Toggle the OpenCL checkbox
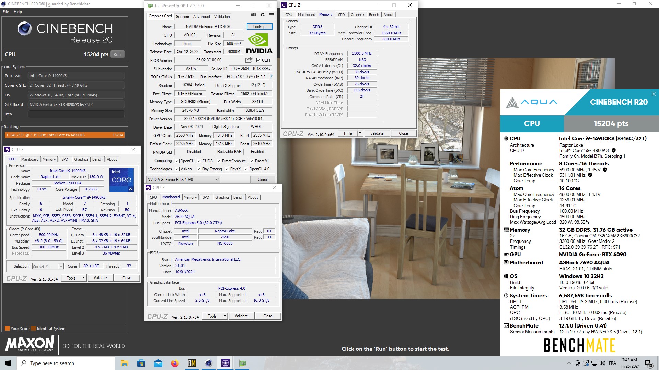Image resolution: width=659 pixels, height=370 pixels. 177,161
